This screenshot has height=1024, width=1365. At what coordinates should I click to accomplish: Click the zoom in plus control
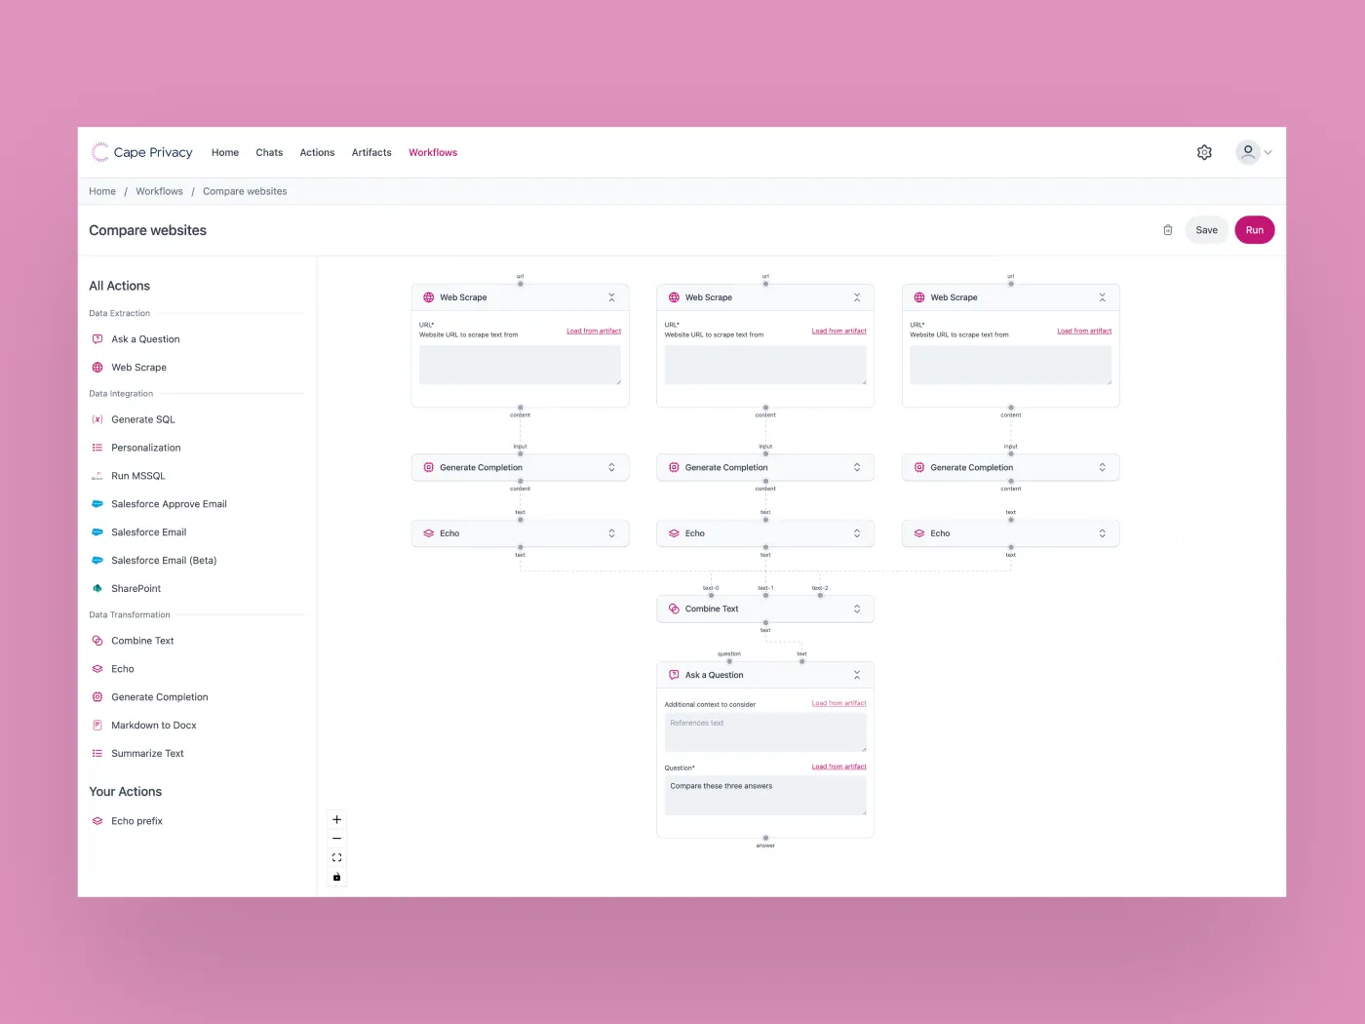click(x=336, y=820)
